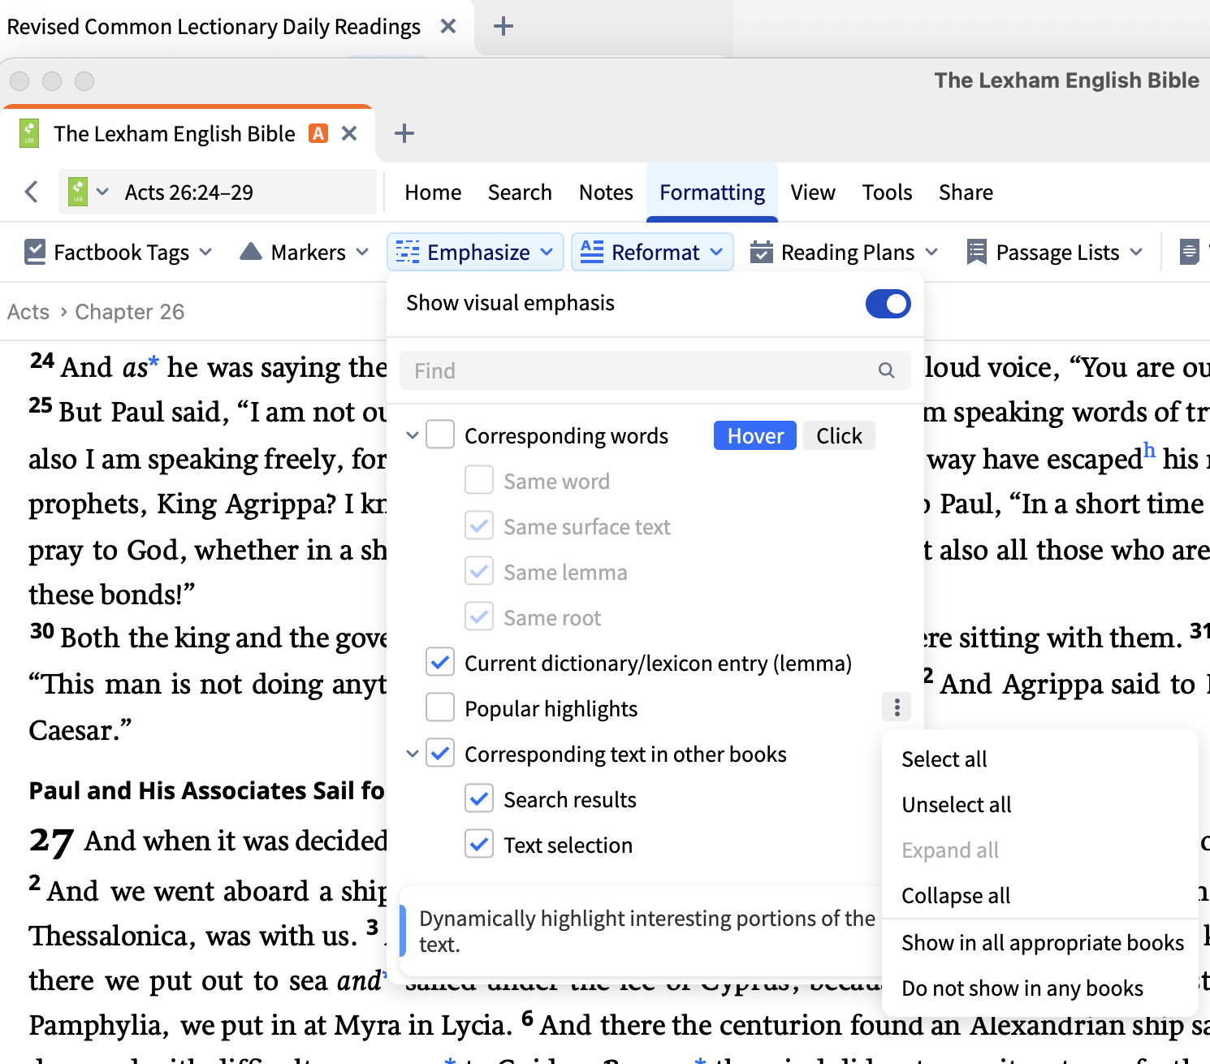Click the Reading Plans calendar icon
This screenshot has width=1210, height=1064.
pos(761,253)
